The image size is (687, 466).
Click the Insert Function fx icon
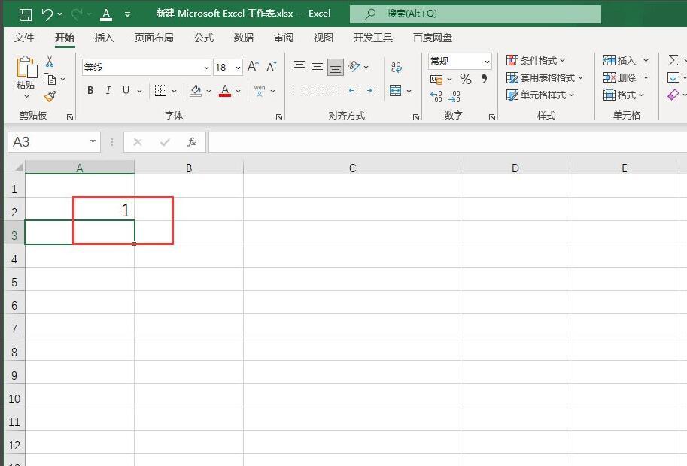click(191, 142)
